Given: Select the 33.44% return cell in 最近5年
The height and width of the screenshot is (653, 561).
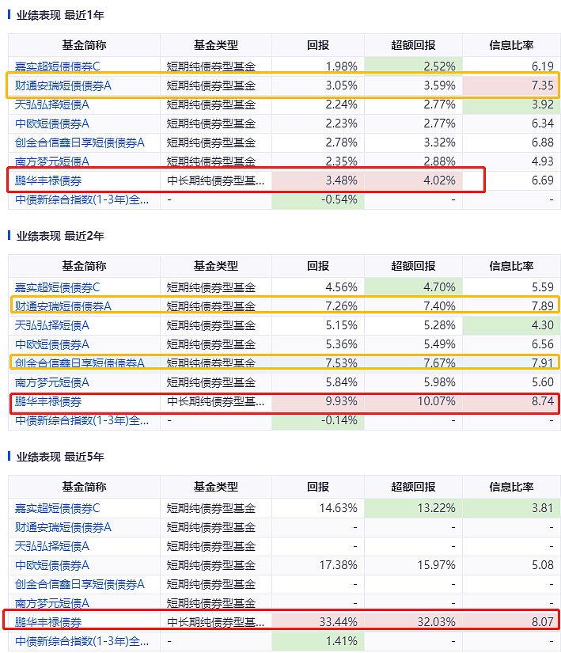Looking at the screenshot, I should coord(318,623).
